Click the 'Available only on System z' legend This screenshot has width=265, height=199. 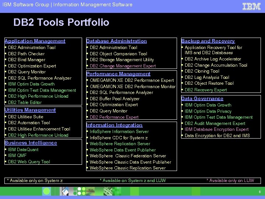click(35, 181)
